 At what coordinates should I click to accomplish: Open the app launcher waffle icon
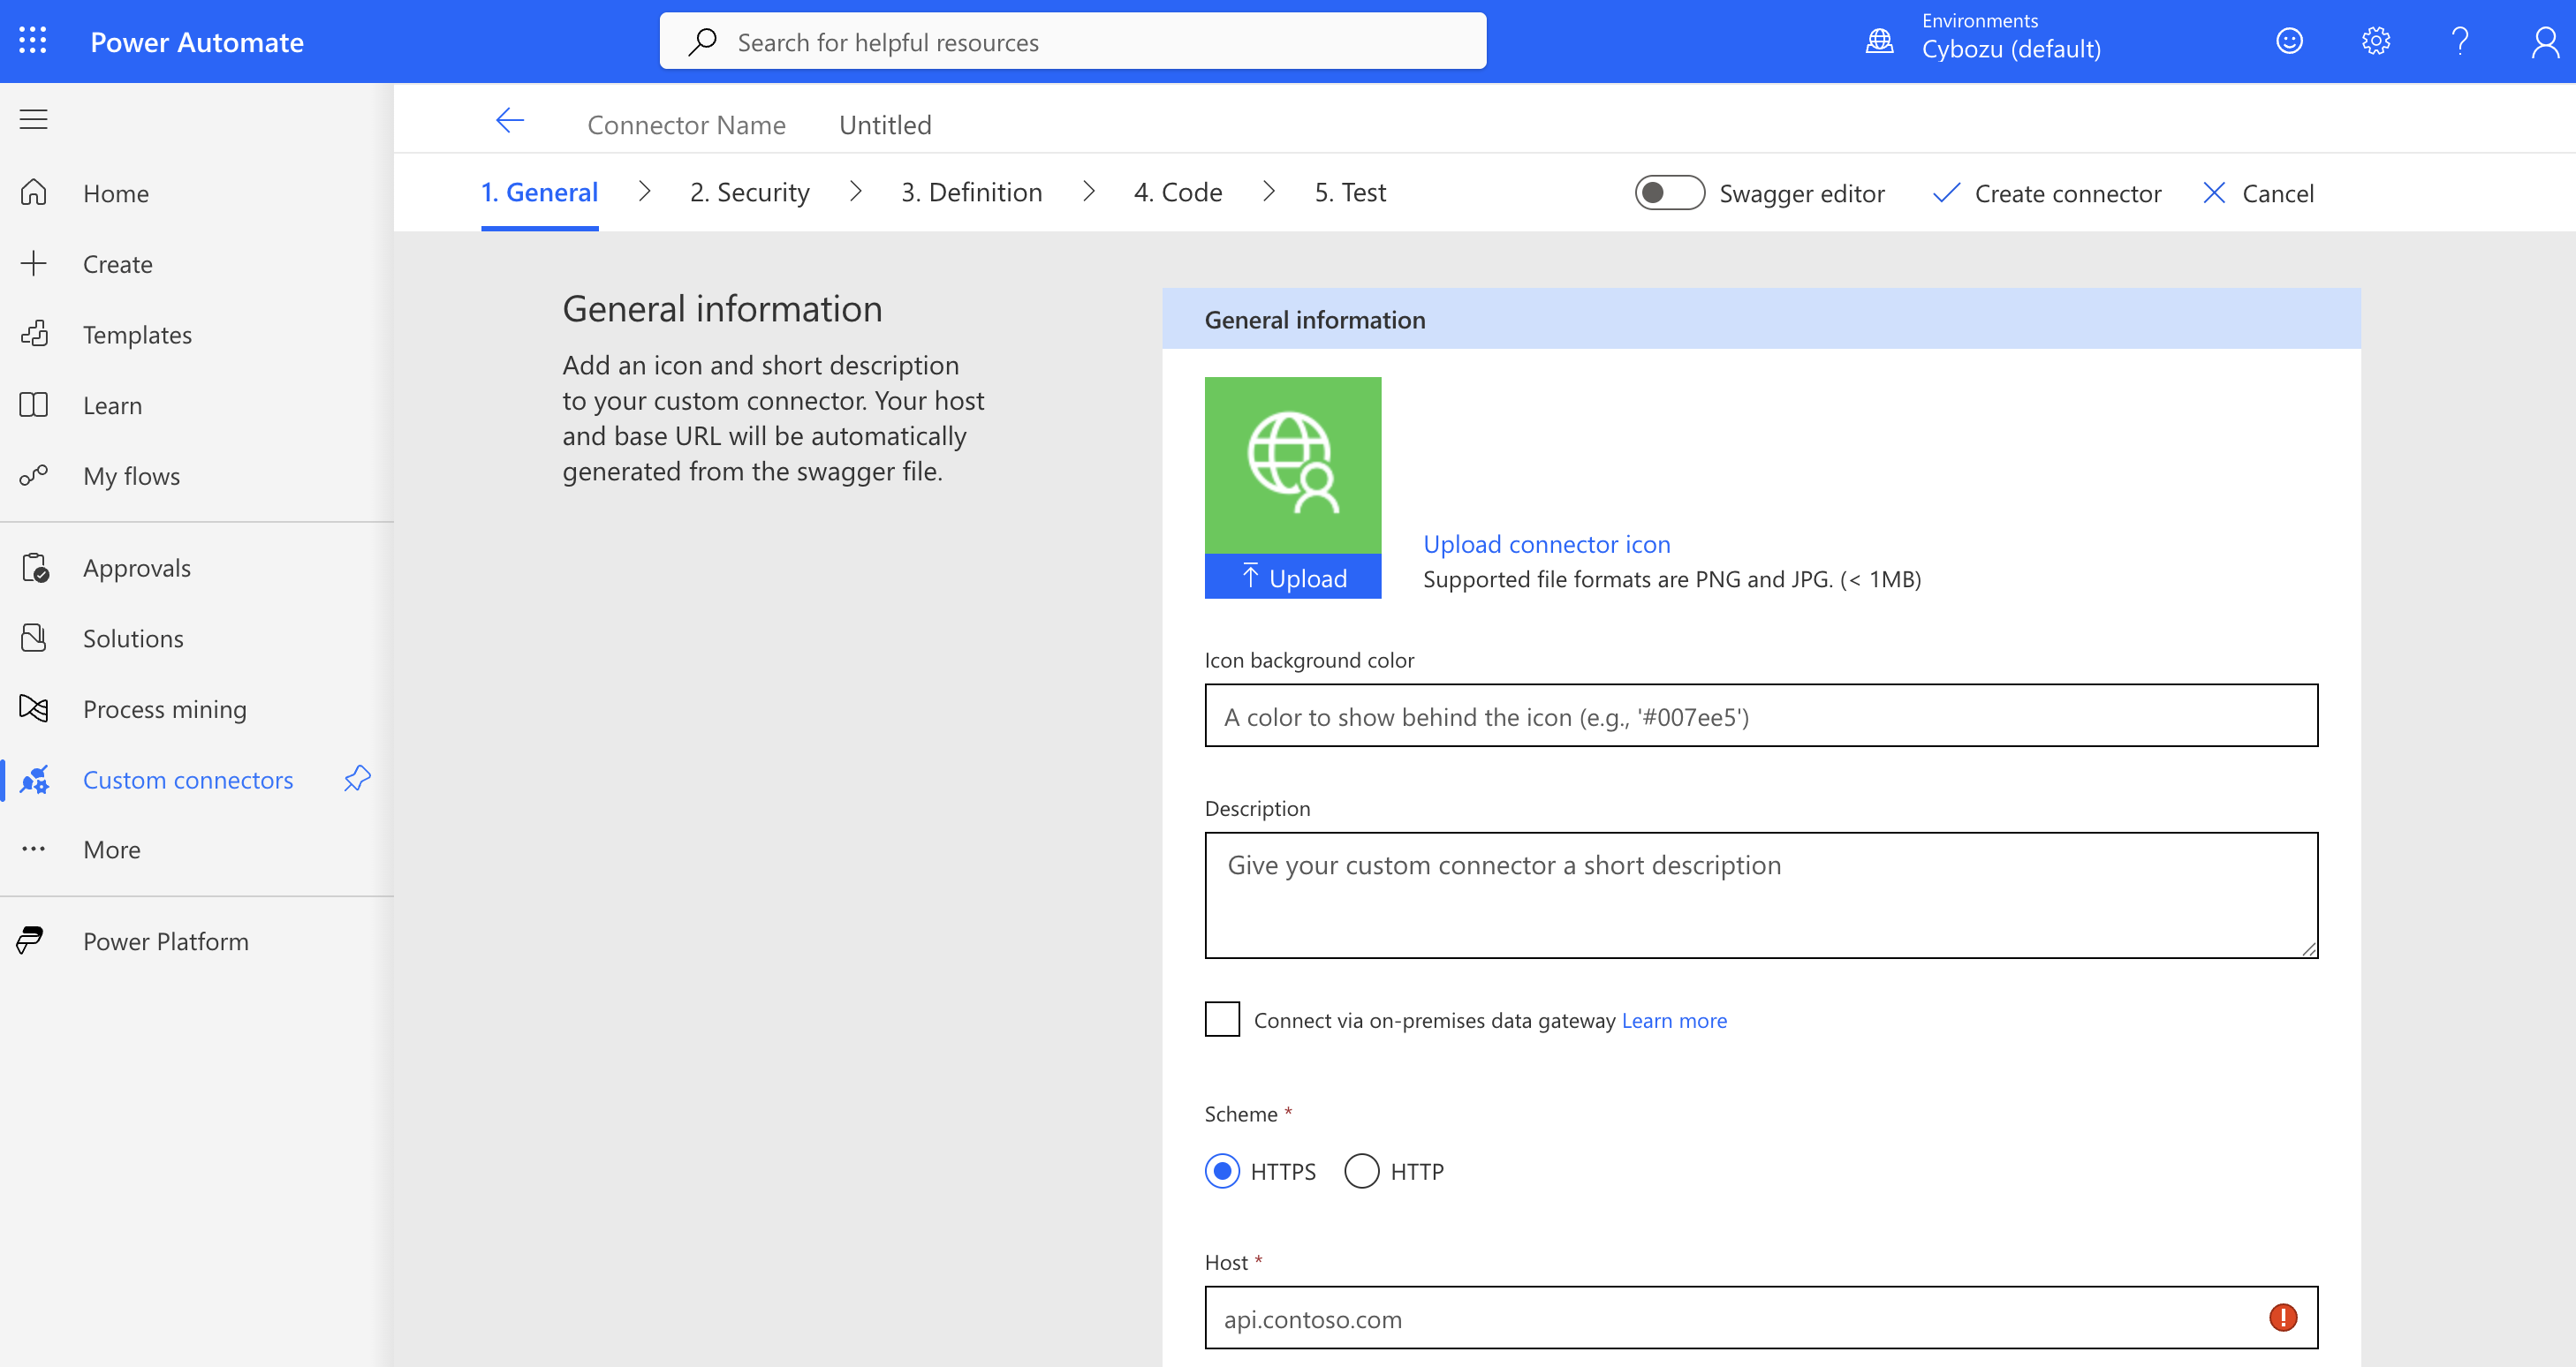[x=33, y=41]
